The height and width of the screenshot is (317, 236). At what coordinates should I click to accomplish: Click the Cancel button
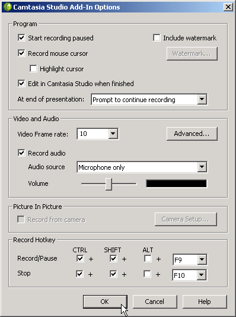pos(155,302)
